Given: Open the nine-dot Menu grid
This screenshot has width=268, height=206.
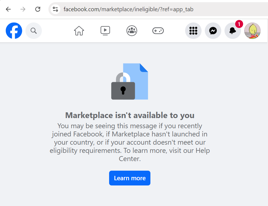Looking at the screenshot, I should point(193,31).
